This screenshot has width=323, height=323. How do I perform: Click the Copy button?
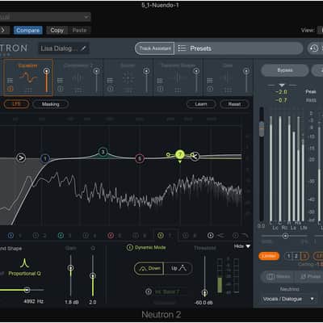coord(57,30)
